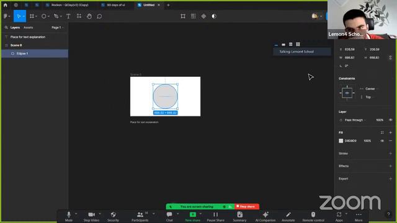
Task: Open the Page 1 dropdown
Action: (58, 27)
